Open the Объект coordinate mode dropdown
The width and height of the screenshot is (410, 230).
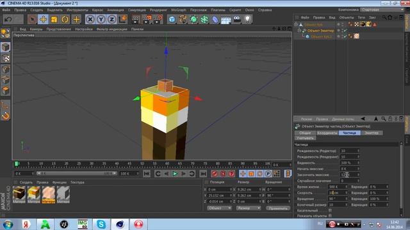pos(219,208)
